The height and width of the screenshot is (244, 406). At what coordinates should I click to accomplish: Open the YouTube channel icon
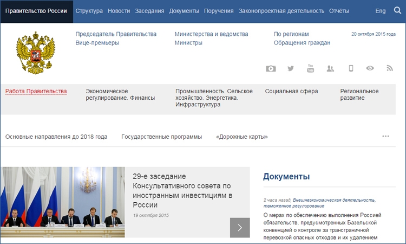(311, 68)
